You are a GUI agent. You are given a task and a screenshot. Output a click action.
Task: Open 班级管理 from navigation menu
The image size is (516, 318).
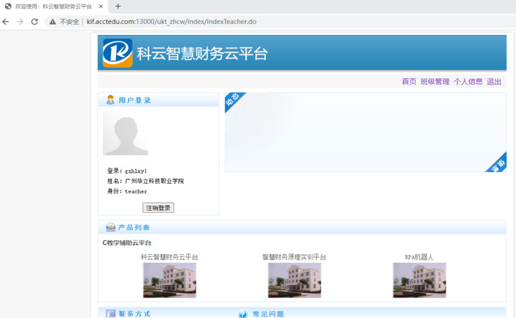435,82
